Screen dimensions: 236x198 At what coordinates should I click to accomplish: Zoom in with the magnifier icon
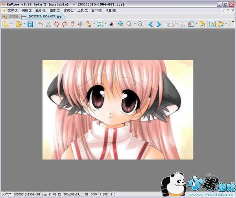click(x=121, y=24)
